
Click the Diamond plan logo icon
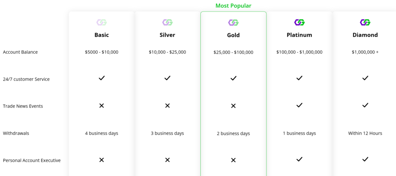[365, 22]
